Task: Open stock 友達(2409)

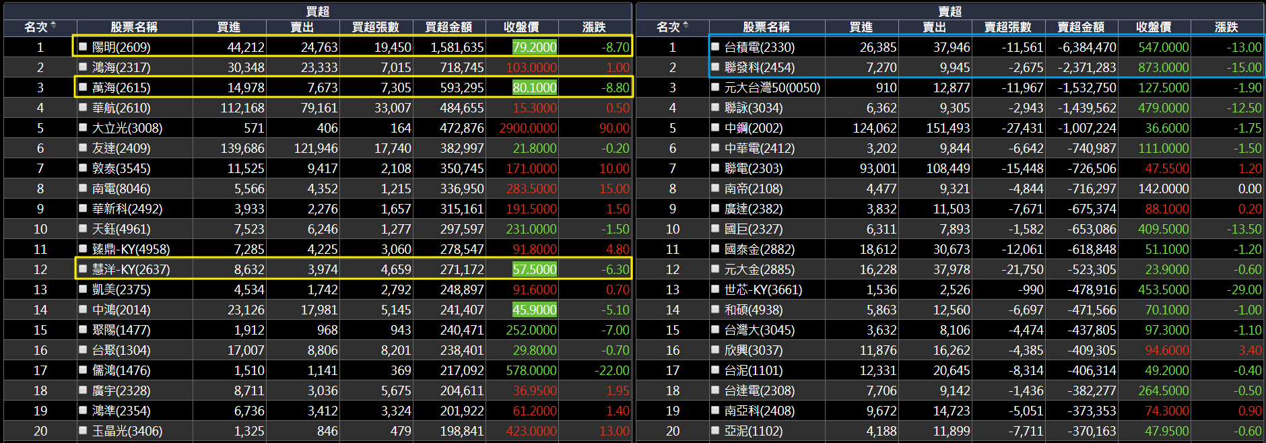Action: [x=121, y=148]
